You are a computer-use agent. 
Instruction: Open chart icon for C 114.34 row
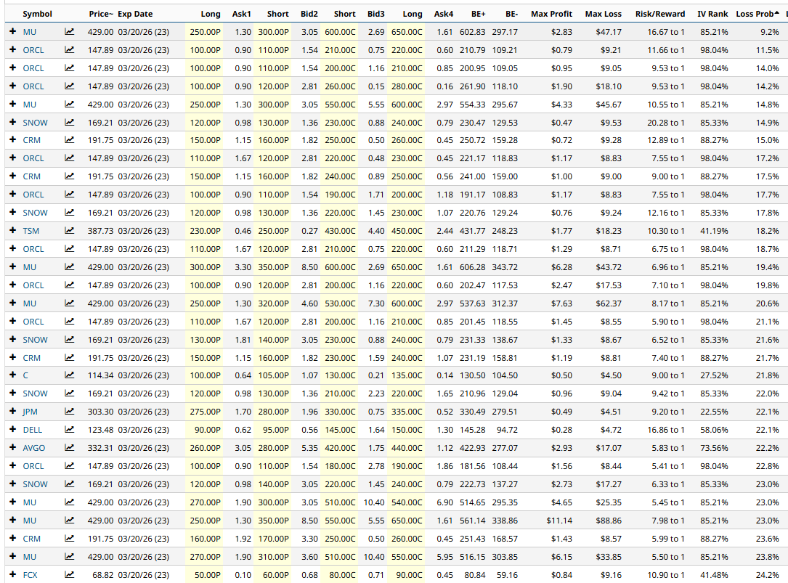(x=69, y=375)
